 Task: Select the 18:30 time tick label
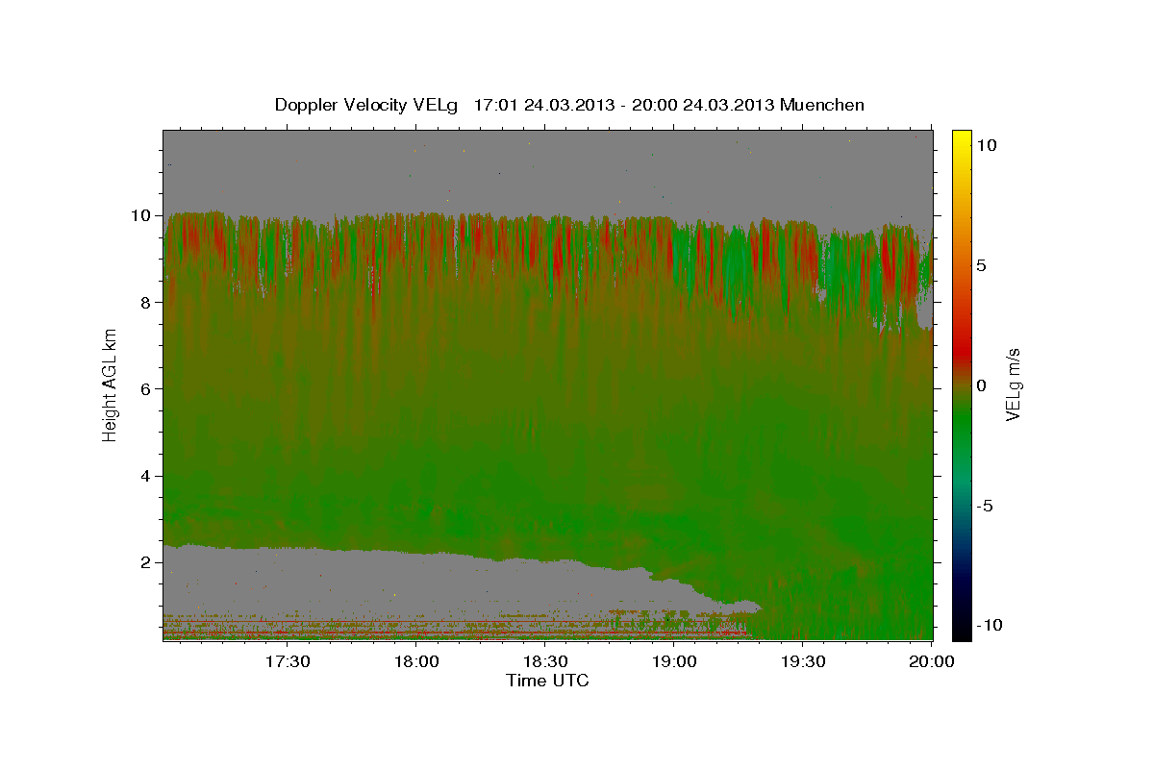tap(545, 661)
